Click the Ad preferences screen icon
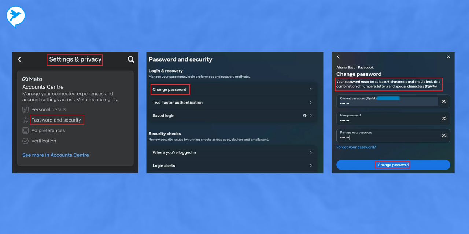 [x=25, y=130]
